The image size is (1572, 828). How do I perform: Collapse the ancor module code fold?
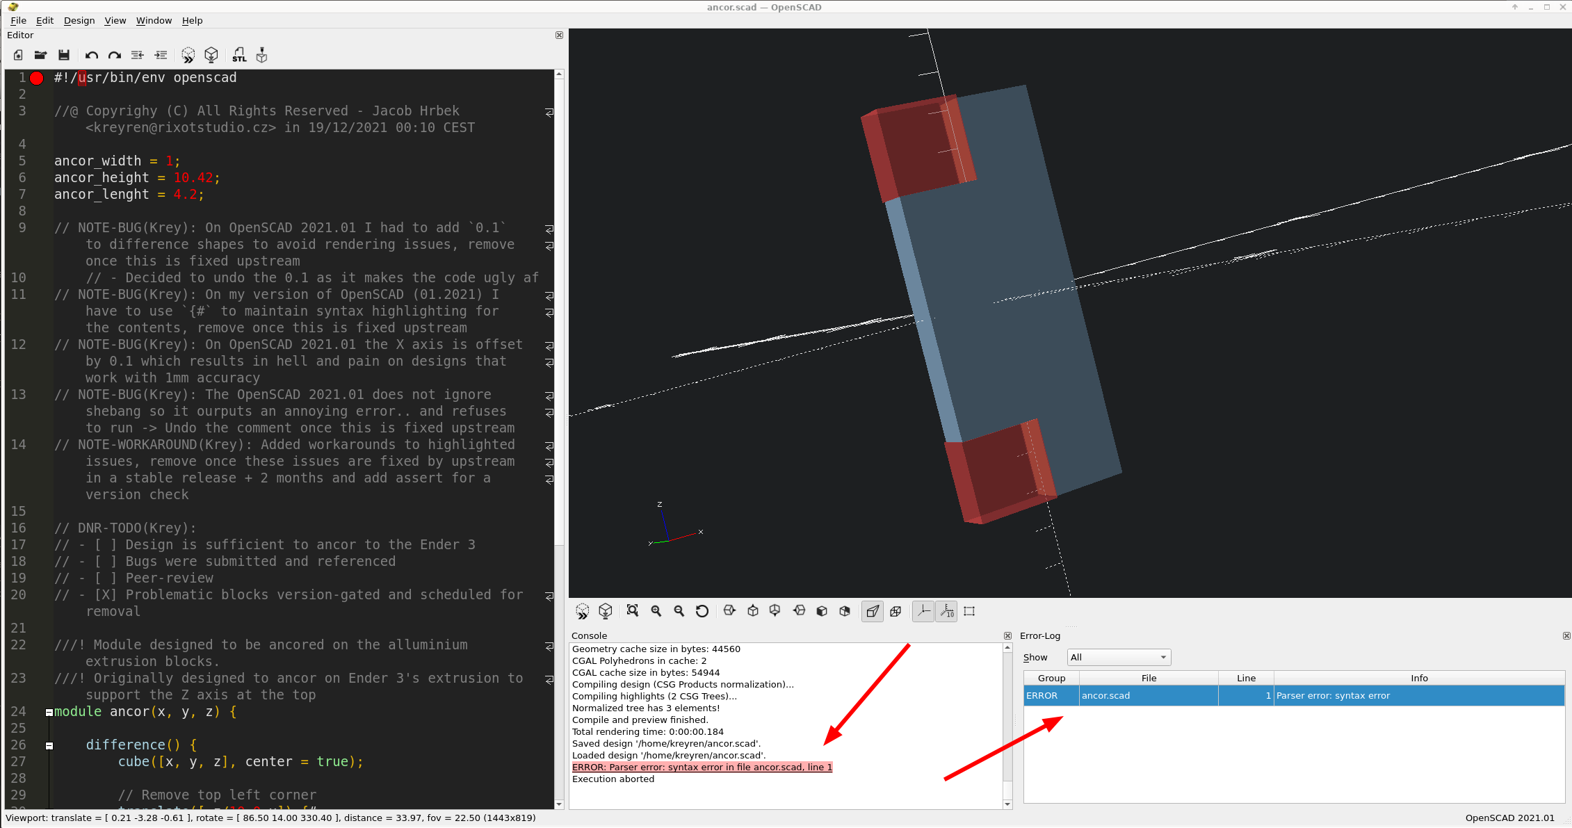(48, 711)
